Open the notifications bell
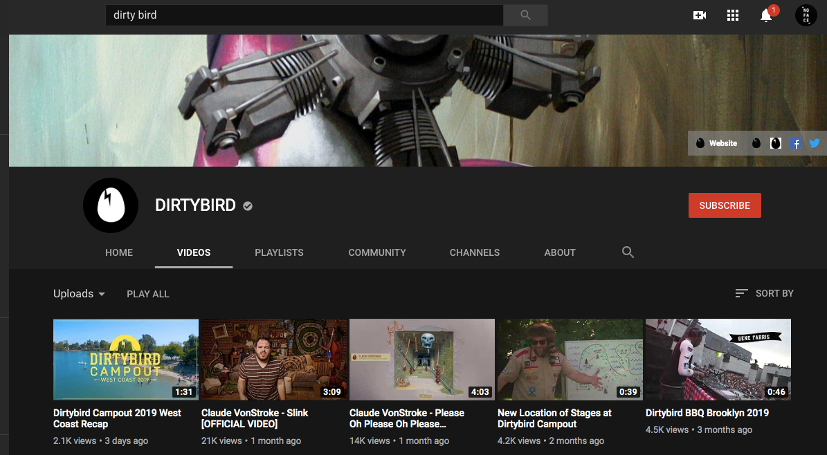The height and width of the screenshot is (455, 827). [766, 15]
